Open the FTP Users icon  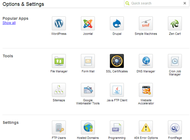tap(59, 127)
